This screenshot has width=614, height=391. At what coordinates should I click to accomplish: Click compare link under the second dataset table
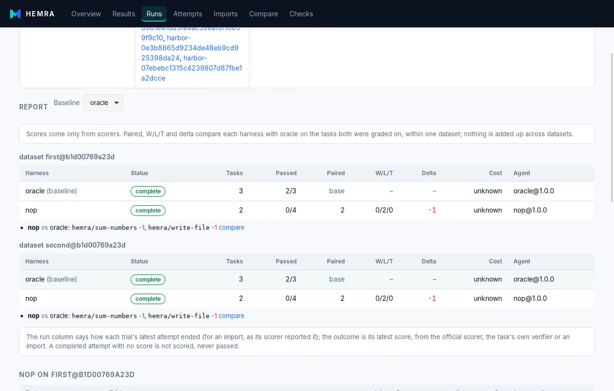tap(231, 316)
